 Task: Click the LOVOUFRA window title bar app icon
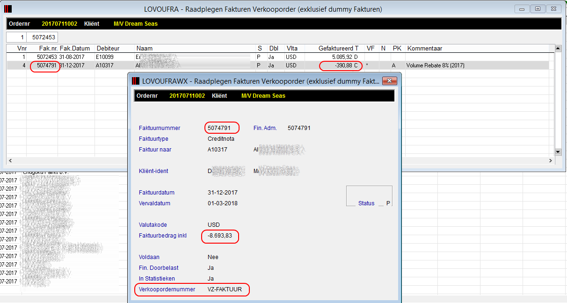tap(8, 9)
